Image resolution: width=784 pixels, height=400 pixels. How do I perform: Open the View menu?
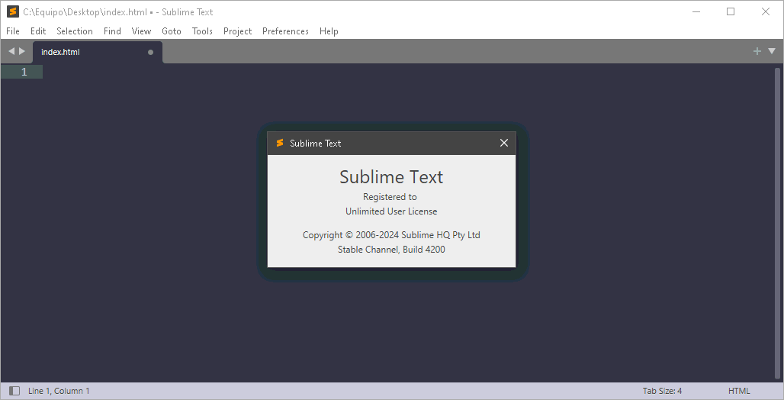142,31
